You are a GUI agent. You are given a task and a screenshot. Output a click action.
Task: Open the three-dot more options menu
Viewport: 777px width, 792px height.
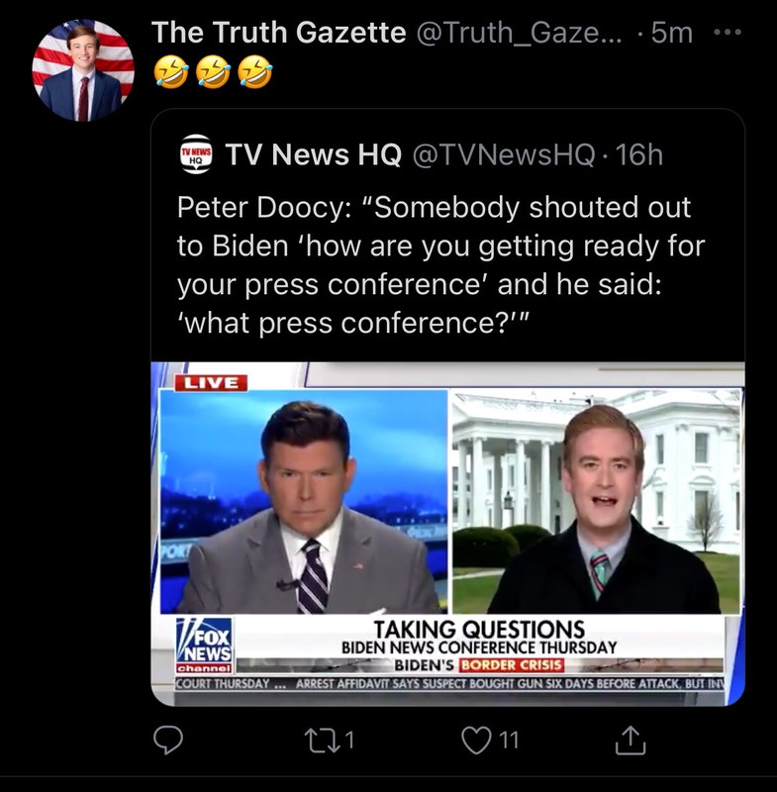(x=728, y=33)
